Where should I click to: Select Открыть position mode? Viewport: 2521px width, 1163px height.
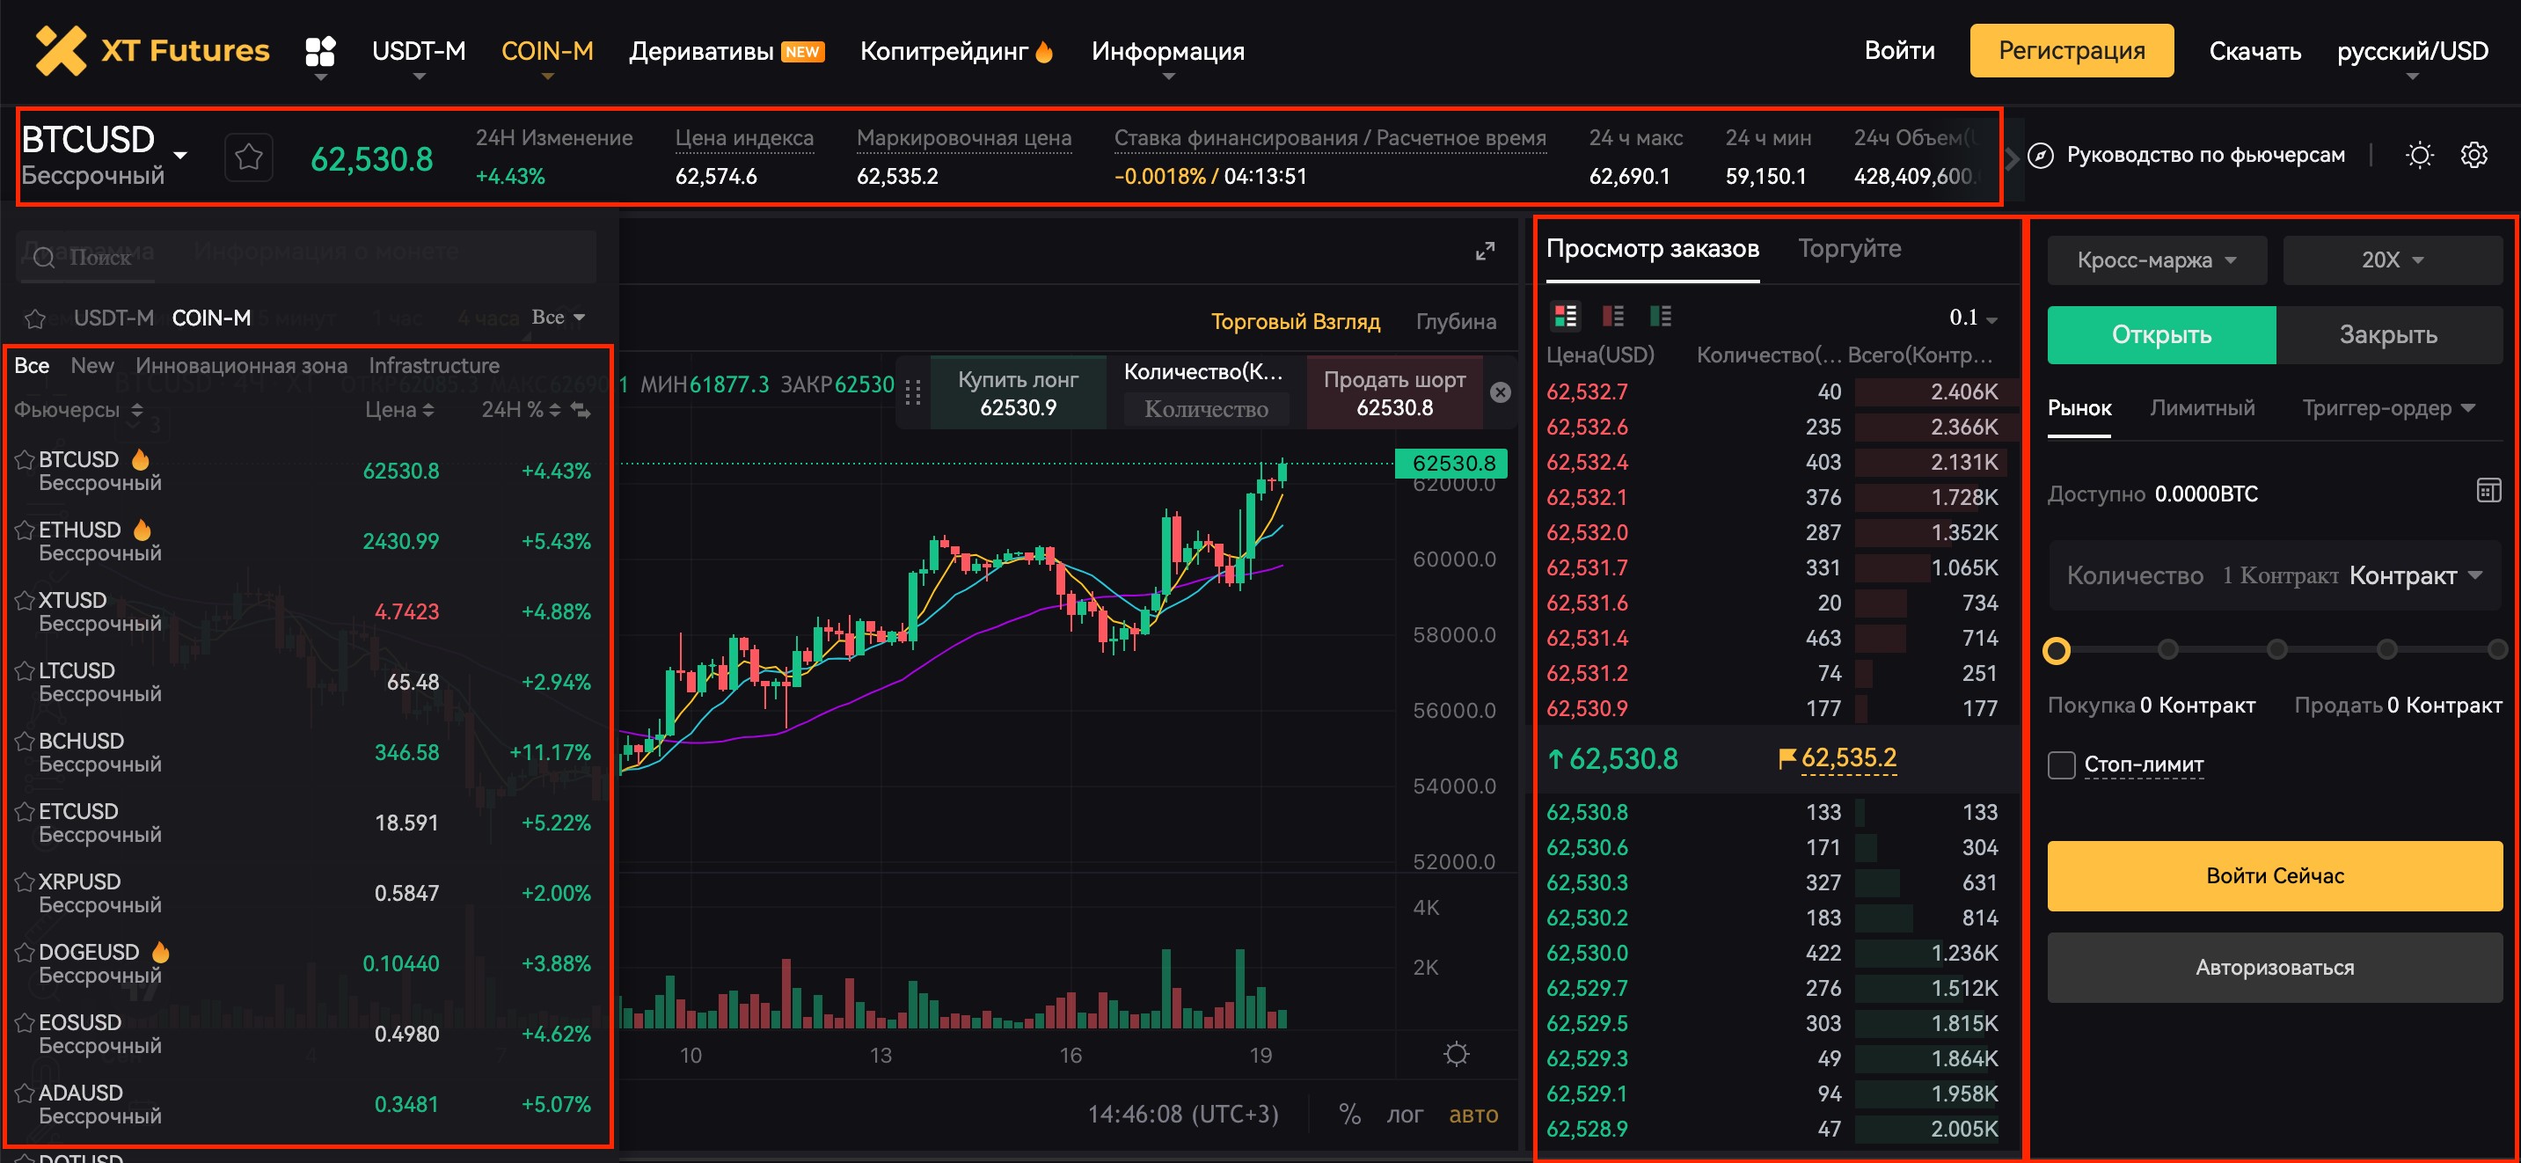(x=2161, y=335)
